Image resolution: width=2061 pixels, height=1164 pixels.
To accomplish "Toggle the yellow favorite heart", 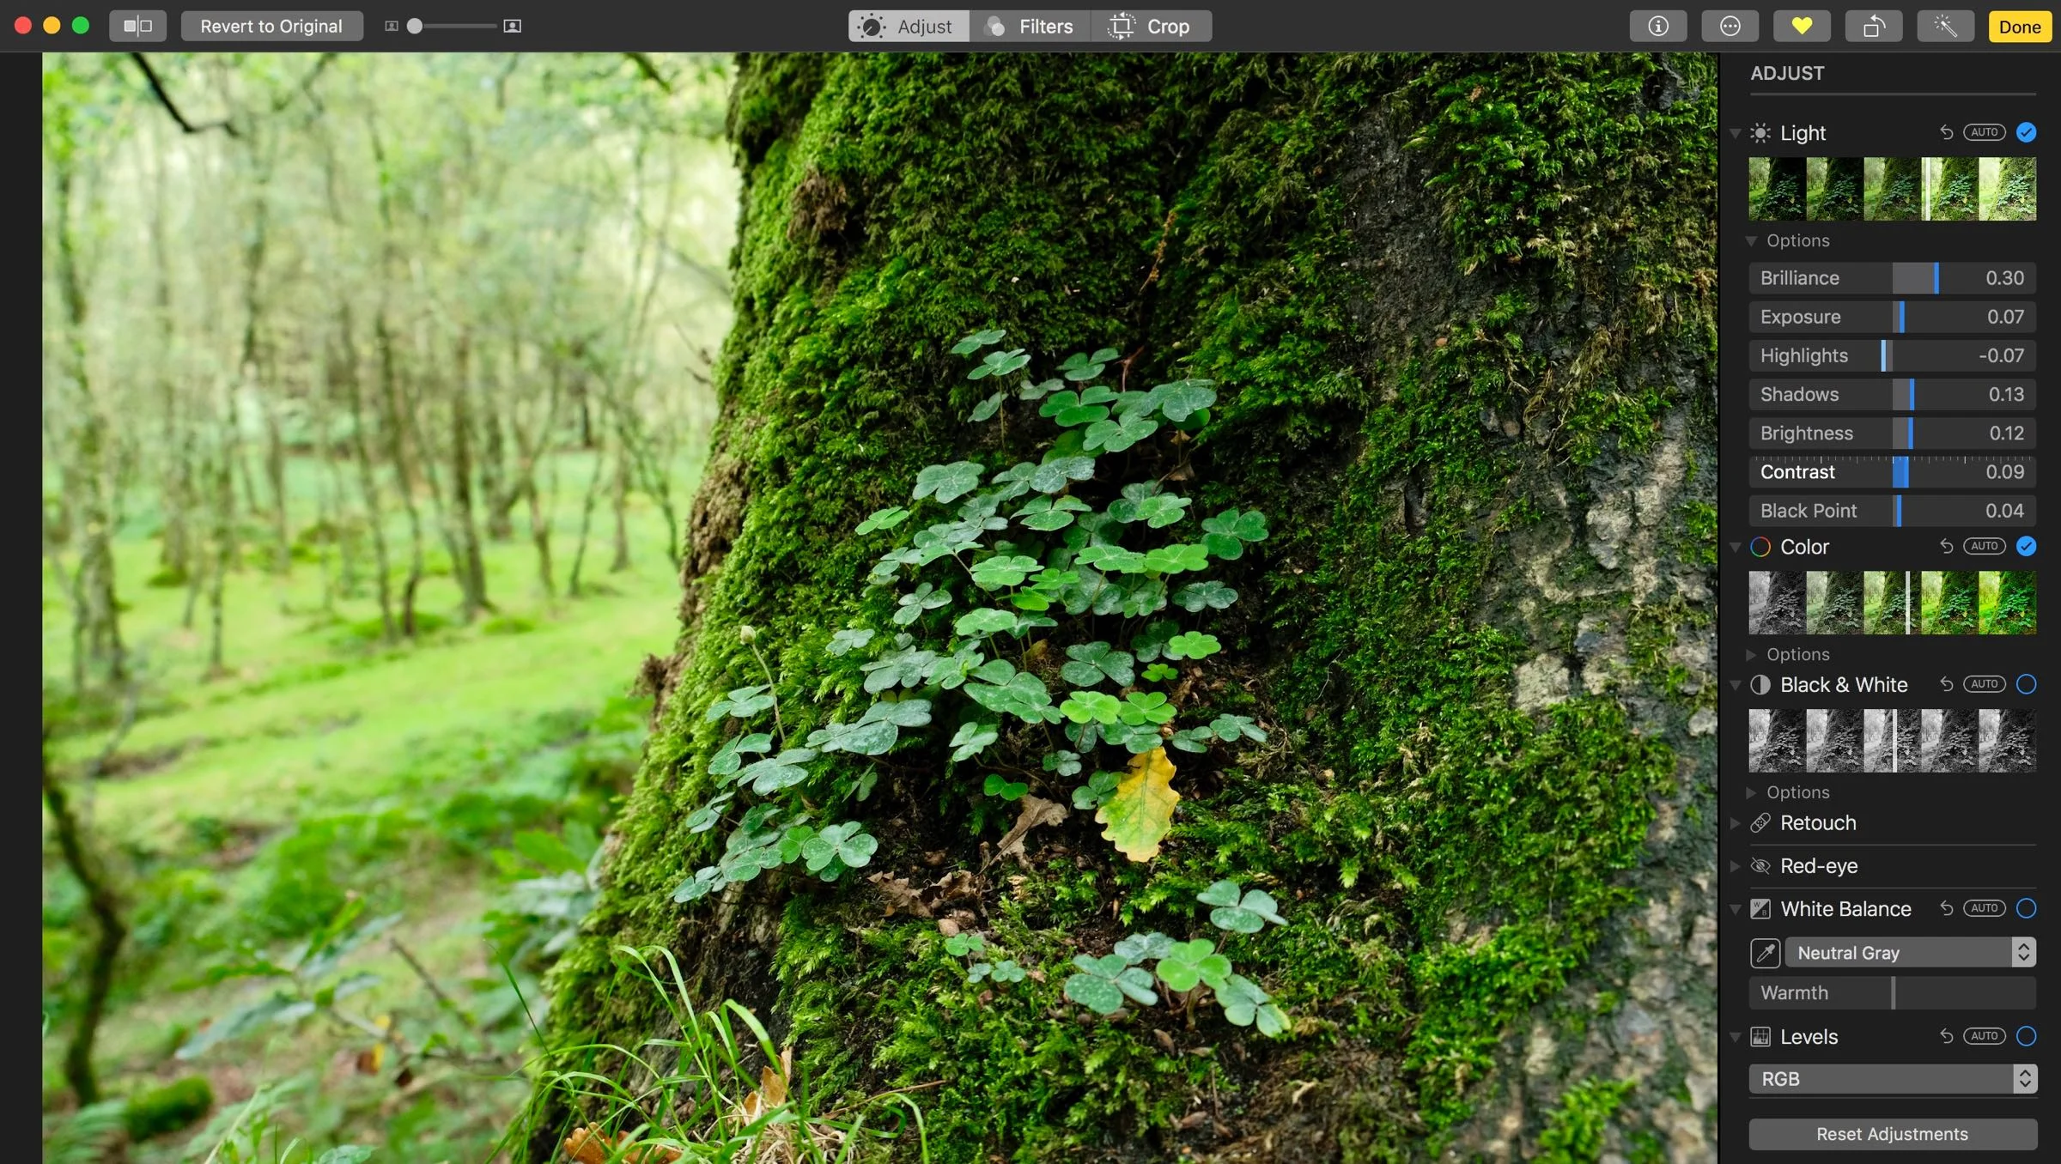I will [x=1802, y=26].
